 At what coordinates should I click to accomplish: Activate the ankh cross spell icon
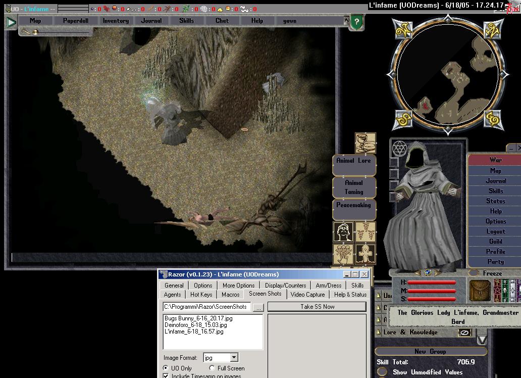tap(365, 254)
